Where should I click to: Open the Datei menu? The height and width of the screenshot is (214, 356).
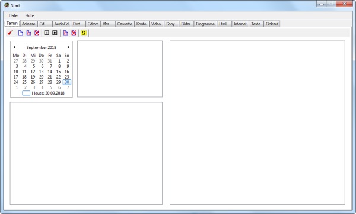click(x=14, y=15)
